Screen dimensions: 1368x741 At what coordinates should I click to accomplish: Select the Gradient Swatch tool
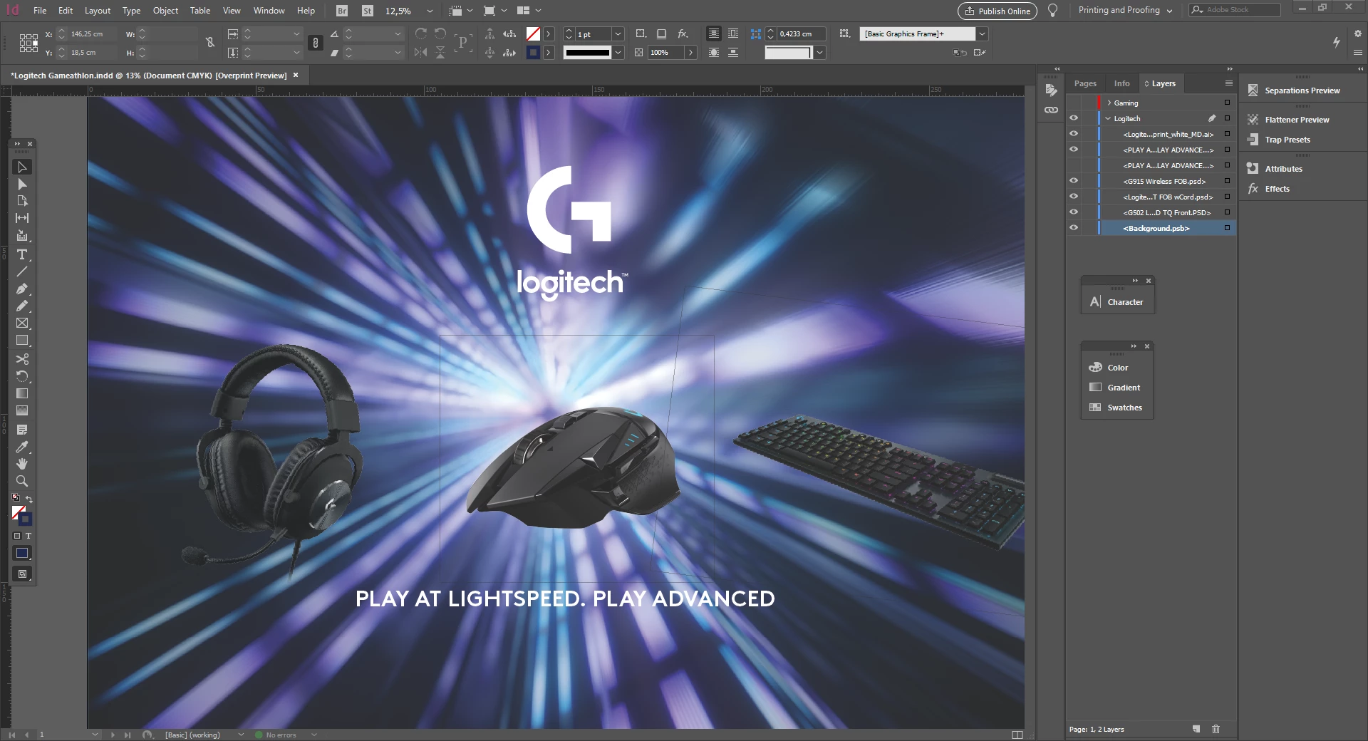pos(22,393)
